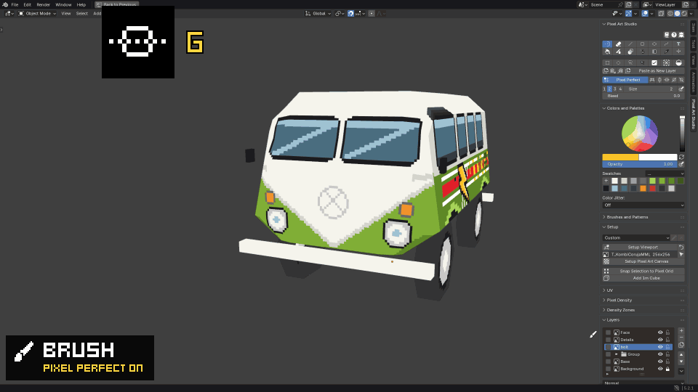Select the Eyedropper color picker tool

pos(667,52)
